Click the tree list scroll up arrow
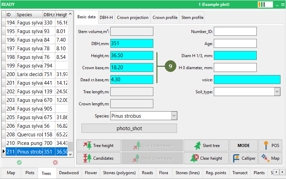 tap(70, 14)
